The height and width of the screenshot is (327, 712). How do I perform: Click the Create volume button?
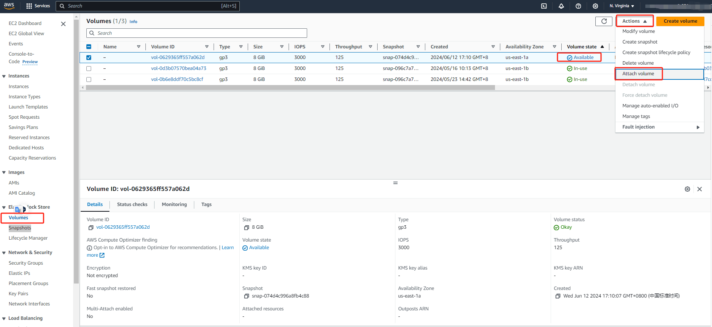click(x=680, y=21)
